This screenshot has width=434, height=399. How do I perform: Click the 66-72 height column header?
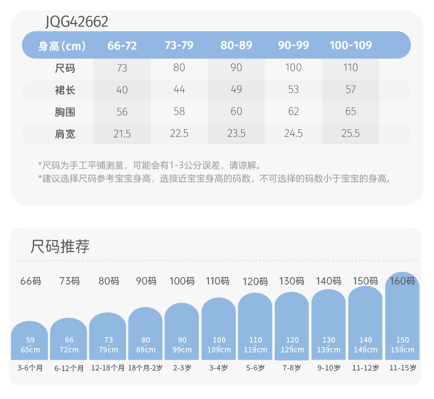click(x=122, y=45)
